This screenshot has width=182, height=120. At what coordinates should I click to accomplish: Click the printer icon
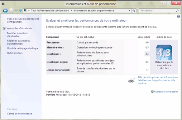(132, 80)
